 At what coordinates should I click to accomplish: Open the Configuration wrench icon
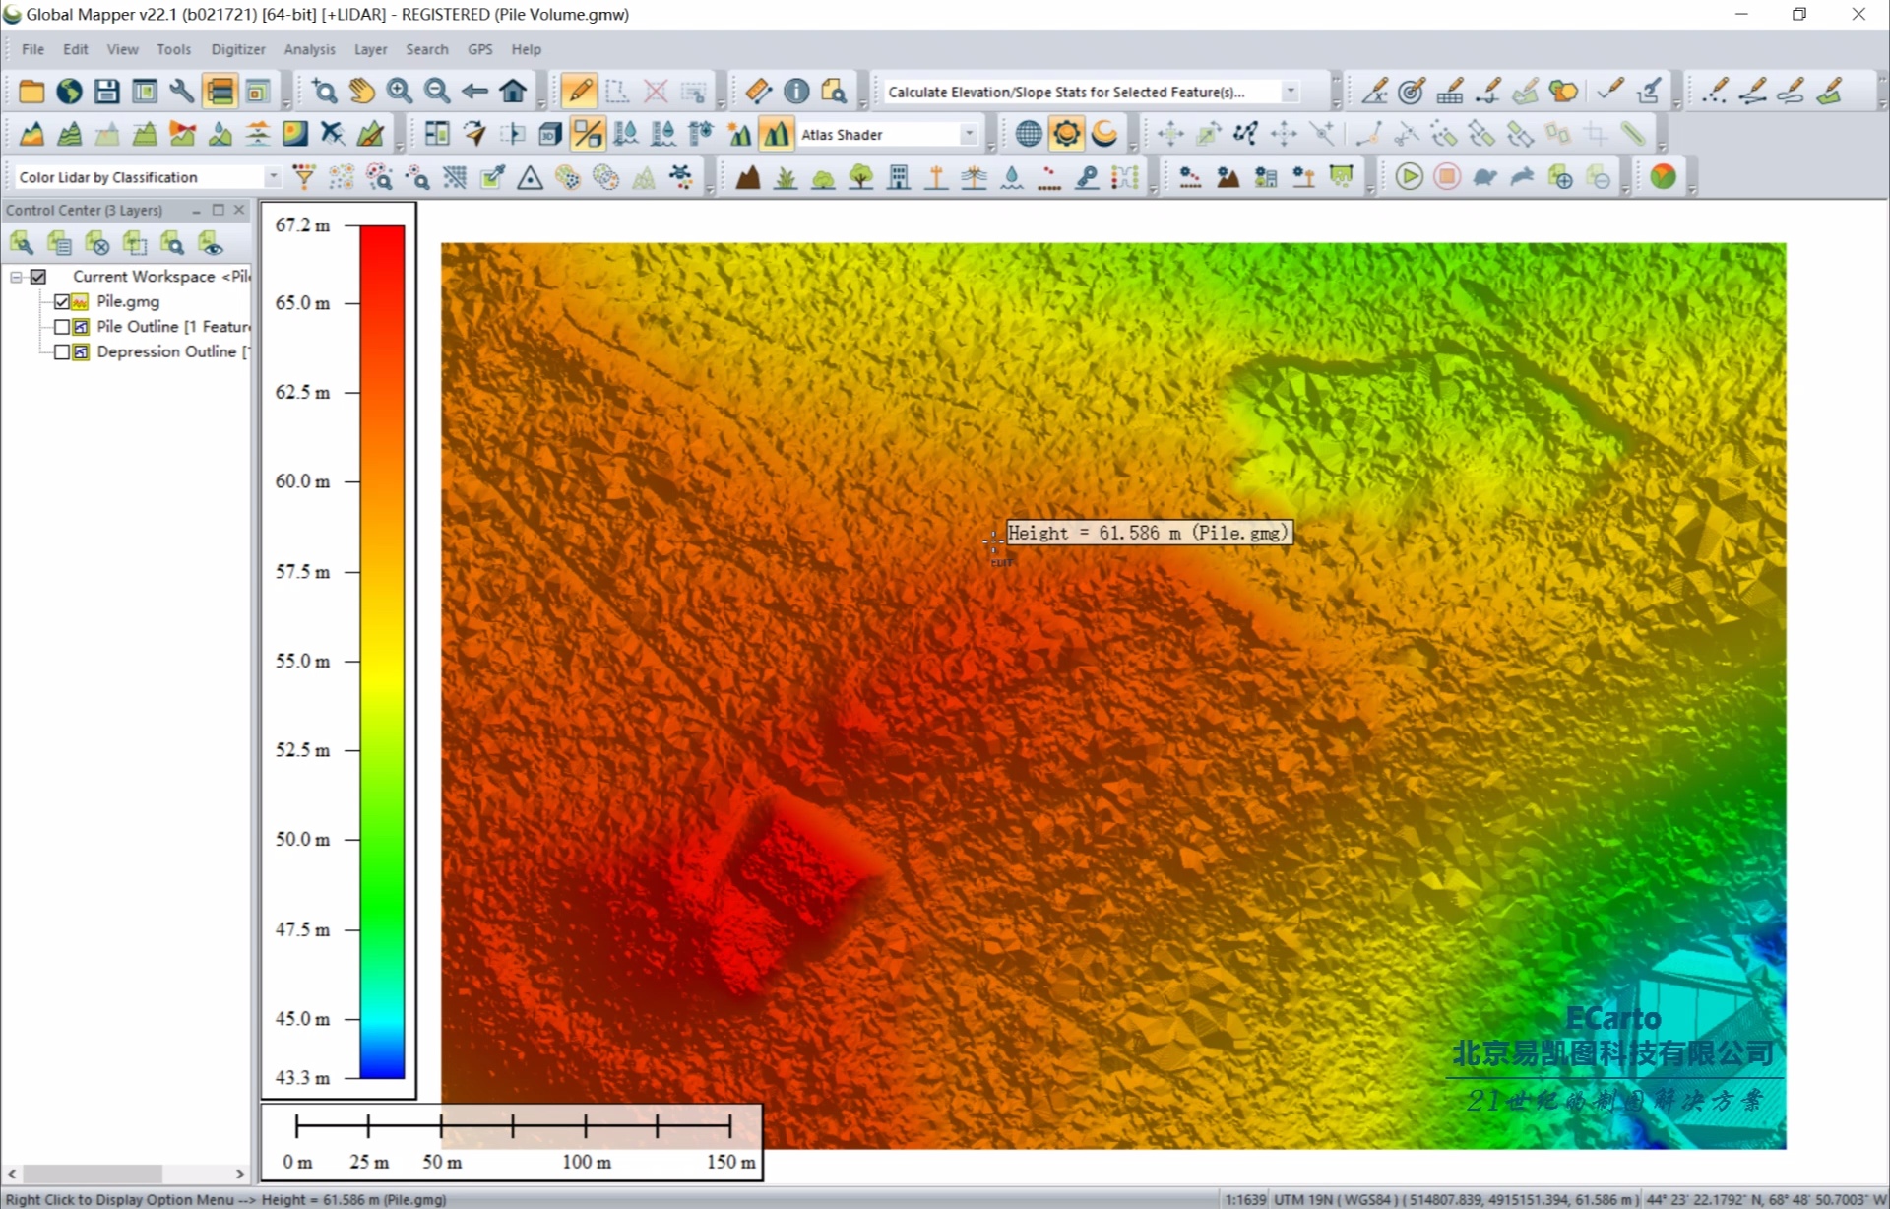tap(182, 92)
